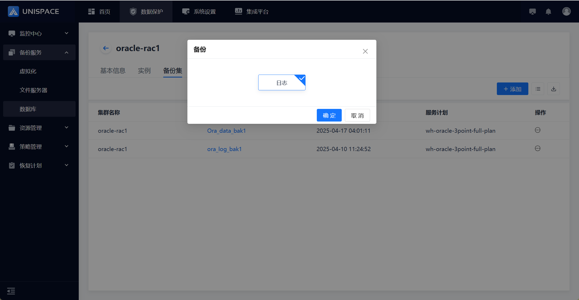Click the 取消 button
This screenshot has height=300, width=579.
[x=357, y=115]
